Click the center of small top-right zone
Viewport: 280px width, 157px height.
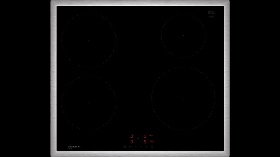[x=183, y=36]
